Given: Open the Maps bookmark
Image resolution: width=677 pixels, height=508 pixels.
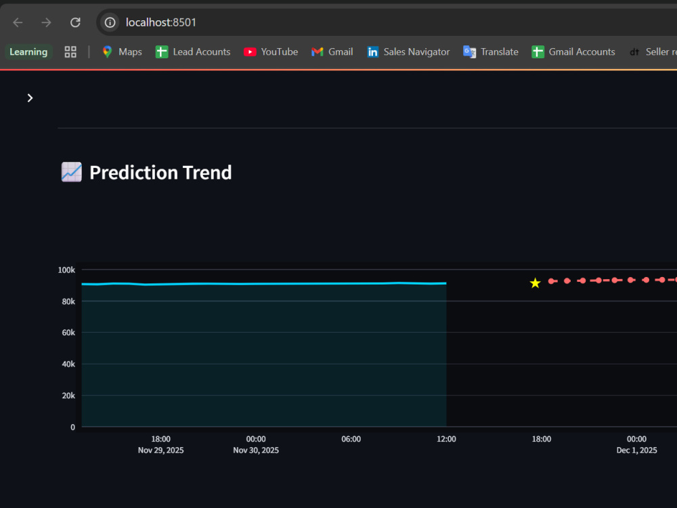Looking at the screenshot, I should click(x=122, y=52).
